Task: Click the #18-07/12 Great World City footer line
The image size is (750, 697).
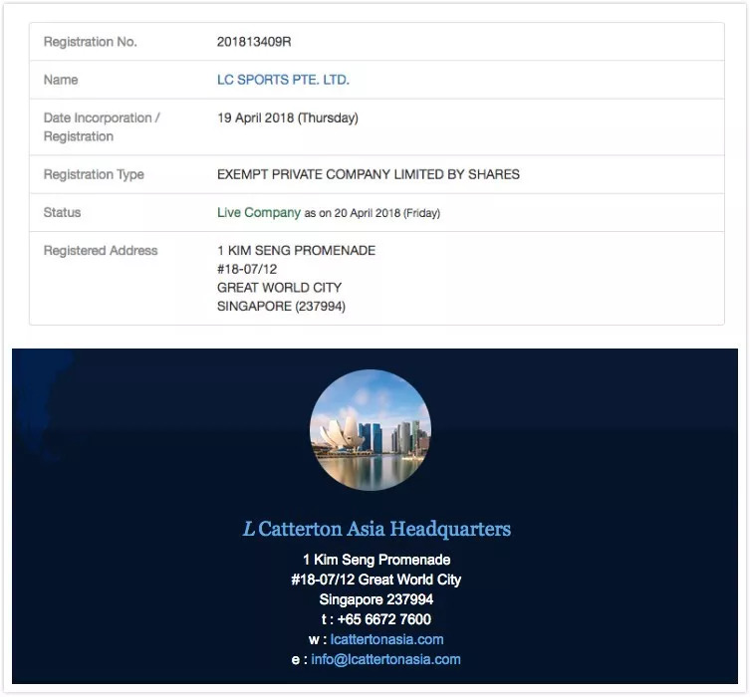Action: pos(375,580)
